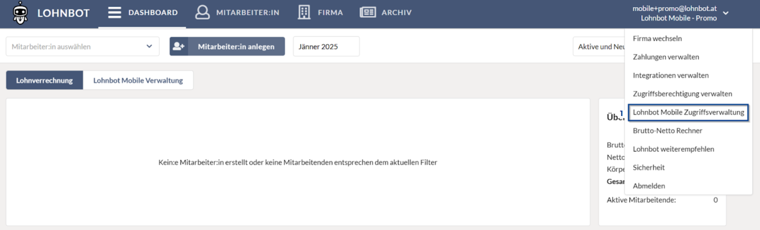This screenshot has width=760, height=230.
Task: Click the mobile+promo@lohnbot.at account email
Action: tap(674, 9)
